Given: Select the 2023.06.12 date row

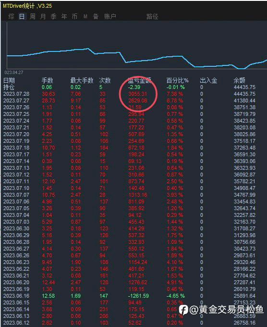Looking at the screenshot, I should click(16, 323).
